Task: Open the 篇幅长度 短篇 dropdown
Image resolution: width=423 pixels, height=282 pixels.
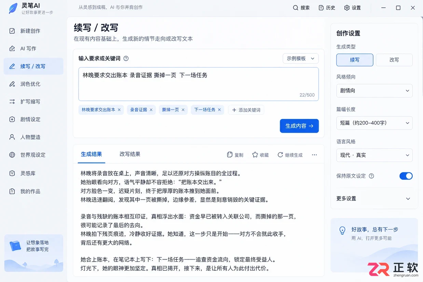Action: 374,123
